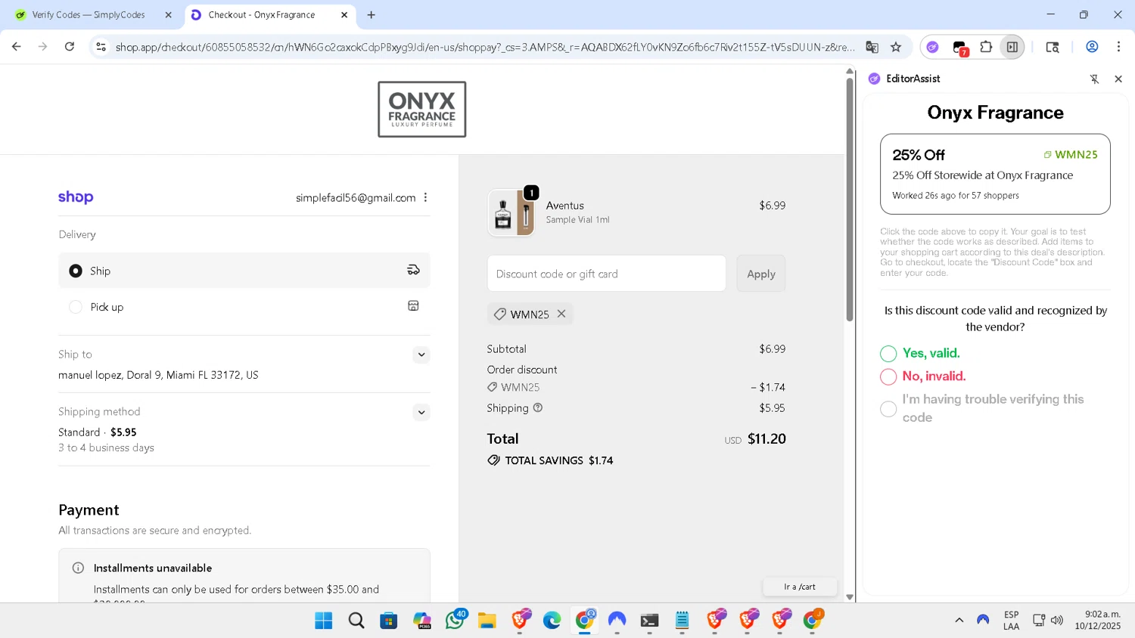Choose "No, invalid." radio option

(888, 376)
